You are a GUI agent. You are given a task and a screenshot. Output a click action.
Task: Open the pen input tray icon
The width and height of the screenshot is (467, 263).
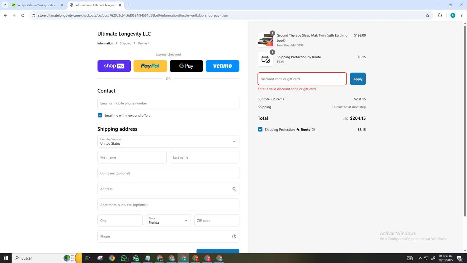point(433,258)
